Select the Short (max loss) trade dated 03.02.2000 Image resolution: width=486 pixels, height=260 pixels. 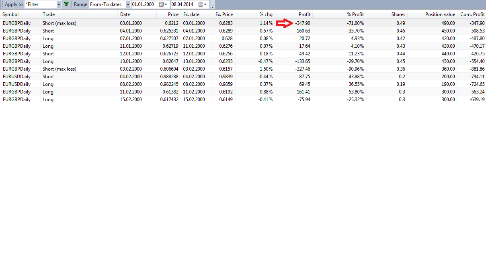point(243,69)
